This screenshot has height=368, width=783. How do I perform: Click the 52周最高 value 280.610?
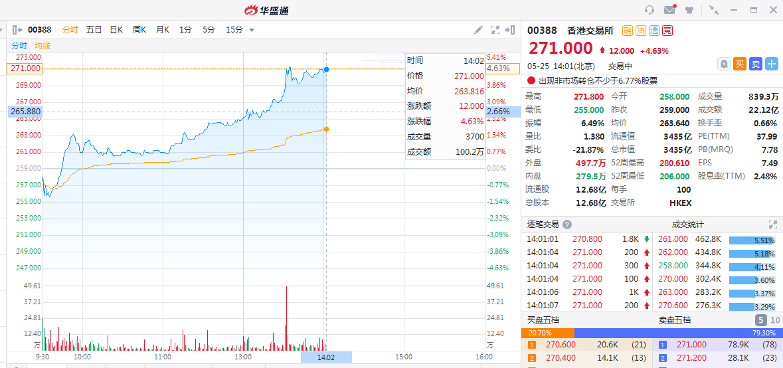675,163
